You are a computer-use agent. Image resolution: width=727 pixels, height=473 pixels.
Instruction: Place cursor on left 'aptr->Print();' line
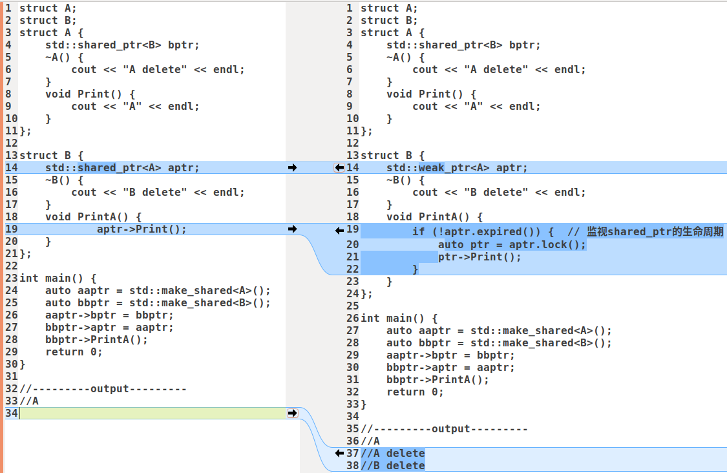[x=142, y=229]
